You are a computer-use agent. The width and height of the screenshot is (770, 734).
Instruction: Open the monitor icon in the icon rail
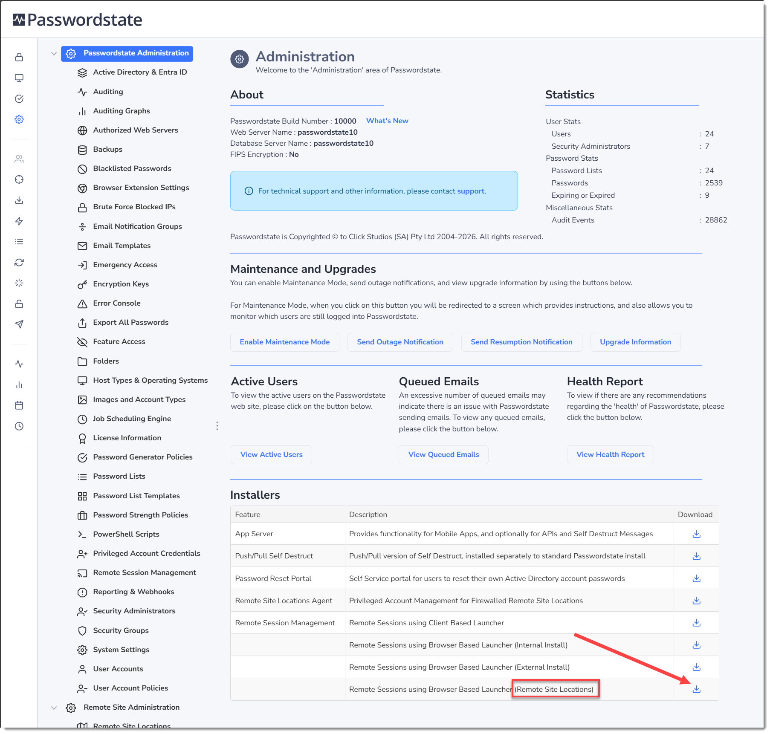click(19, 78)
